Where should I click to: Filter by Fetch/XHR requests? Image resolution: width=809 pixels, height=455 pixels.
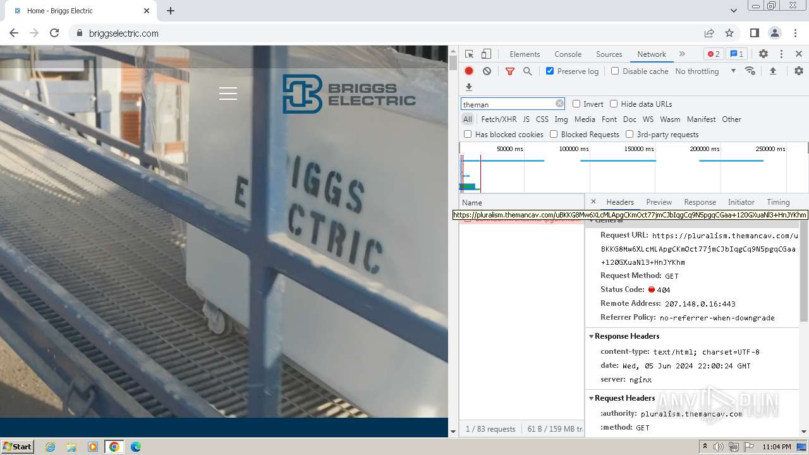pyautogui.click(x=499, y=119)
